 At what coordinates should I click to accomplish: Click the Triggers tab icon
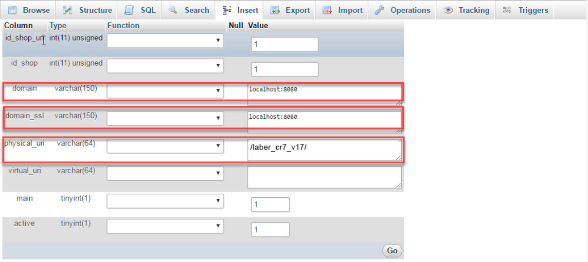pyautogui.click(x=507, y=10)
